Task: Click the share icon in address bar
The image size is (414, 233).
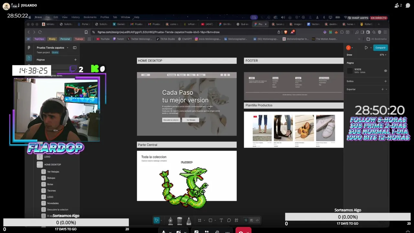Action: click(279, 32)
